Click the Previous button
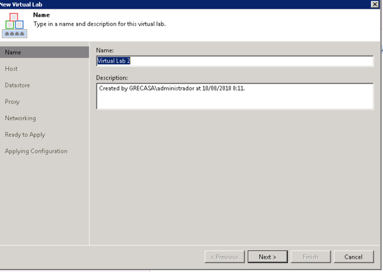 point(224,257)
